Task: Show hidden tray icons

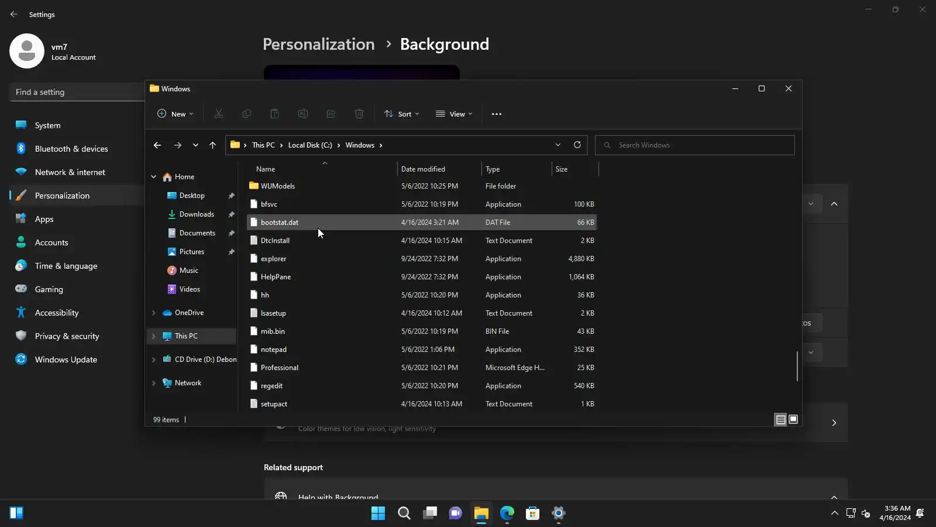Action: (834, 514)
